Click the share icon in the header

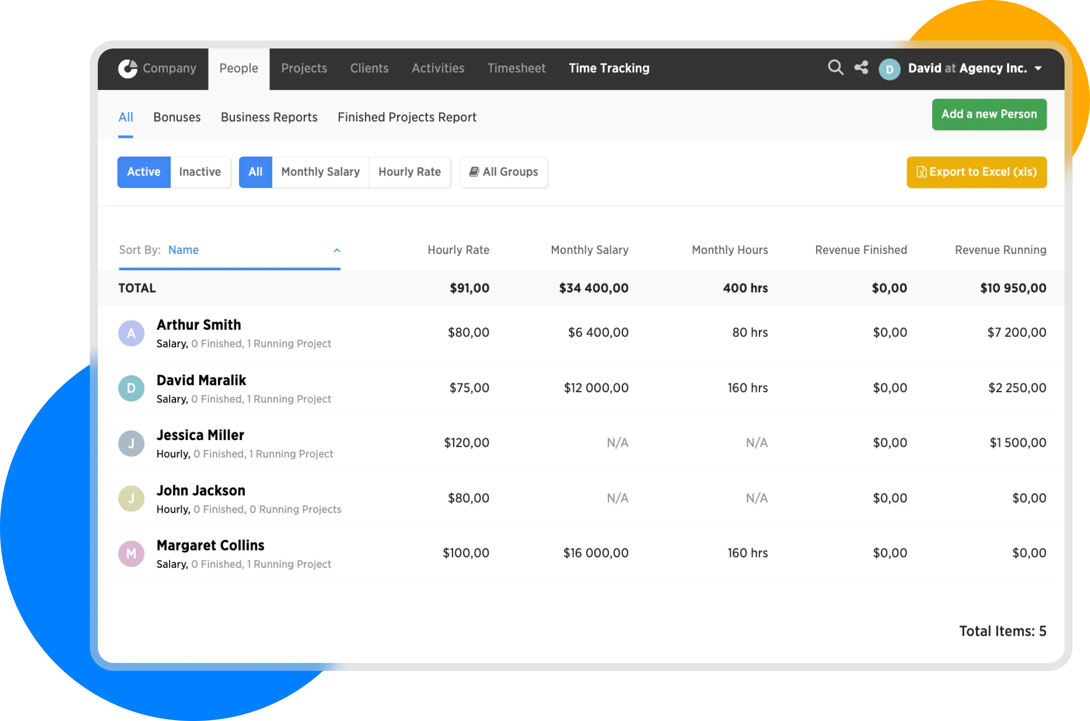pyautogui.click(x=861, y=68)
